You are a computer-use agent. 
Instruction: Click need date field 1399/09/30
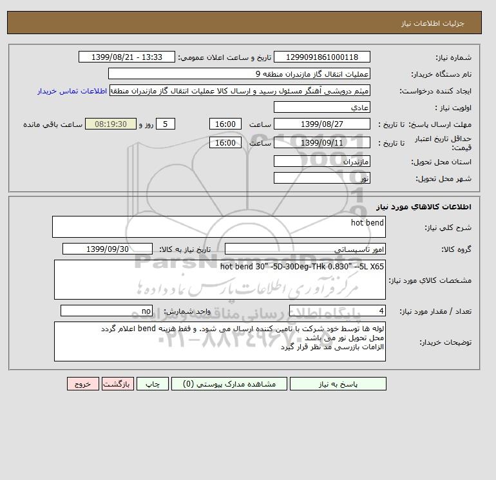pyautogui.click(x=108, y=249)
